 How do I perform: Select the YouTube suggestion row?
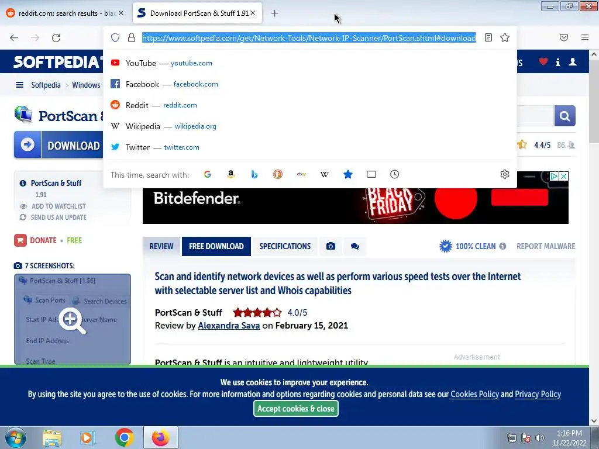point(310,63)
